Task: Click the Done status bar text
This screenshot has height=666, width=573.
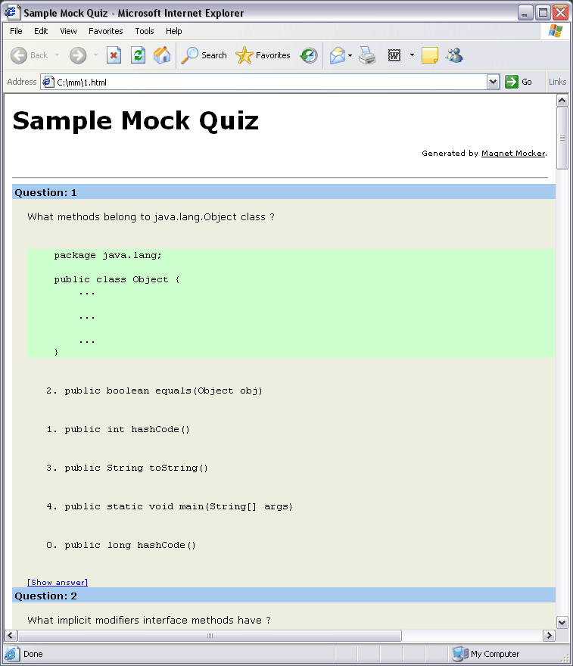Action: (33, 654)
